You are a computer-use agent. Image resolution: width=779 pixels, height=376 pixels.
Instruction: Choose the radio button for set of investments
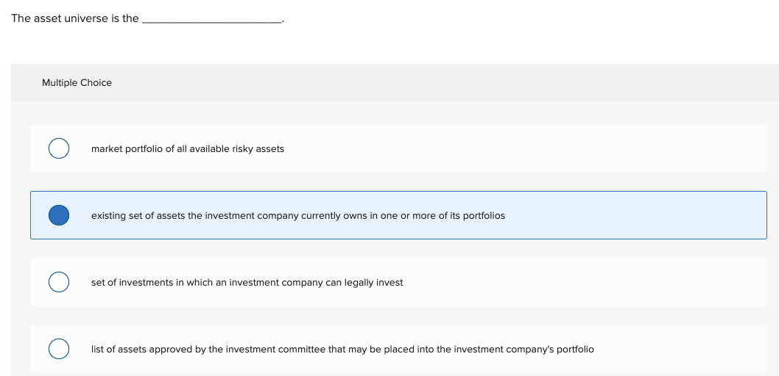pyautogui.click(x=59, y=282)
